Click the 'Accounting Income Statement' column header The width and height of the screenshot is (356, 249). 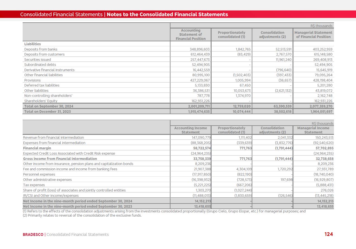191,130
